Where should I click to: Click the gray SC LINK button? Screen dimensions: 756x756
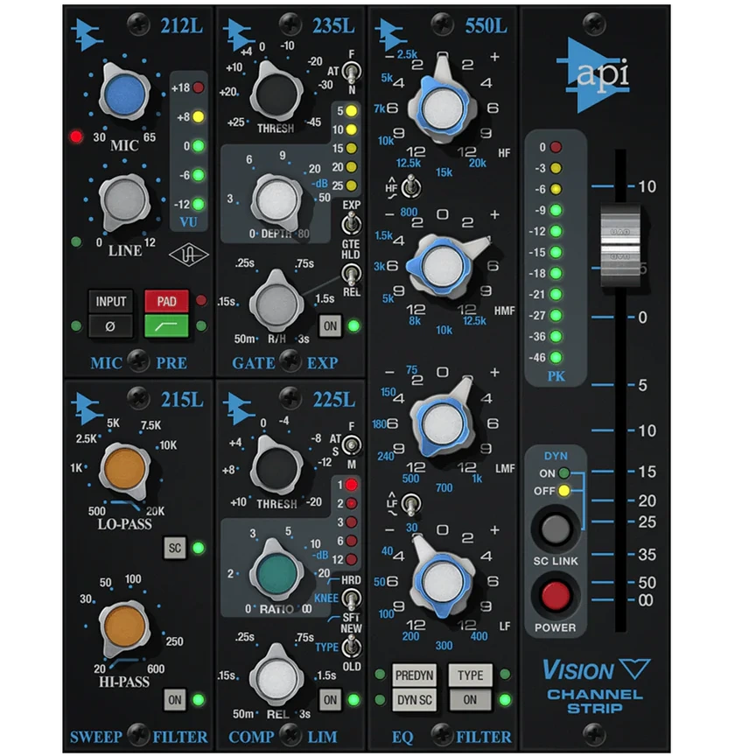556,529
